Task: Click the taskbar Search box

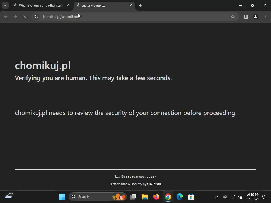Action: [98, 197]
